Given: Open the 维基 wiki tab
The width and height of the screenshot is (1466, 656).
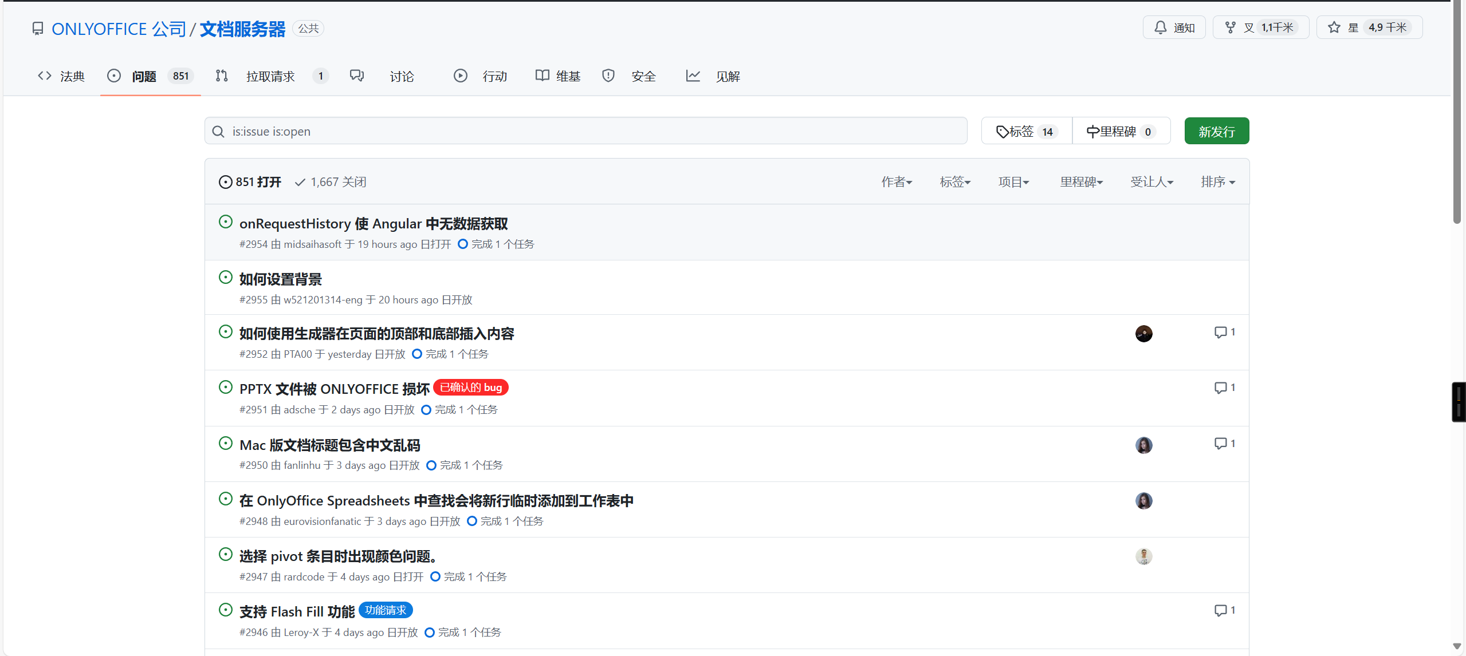Looking at the screenshot, I should point(558,76).
